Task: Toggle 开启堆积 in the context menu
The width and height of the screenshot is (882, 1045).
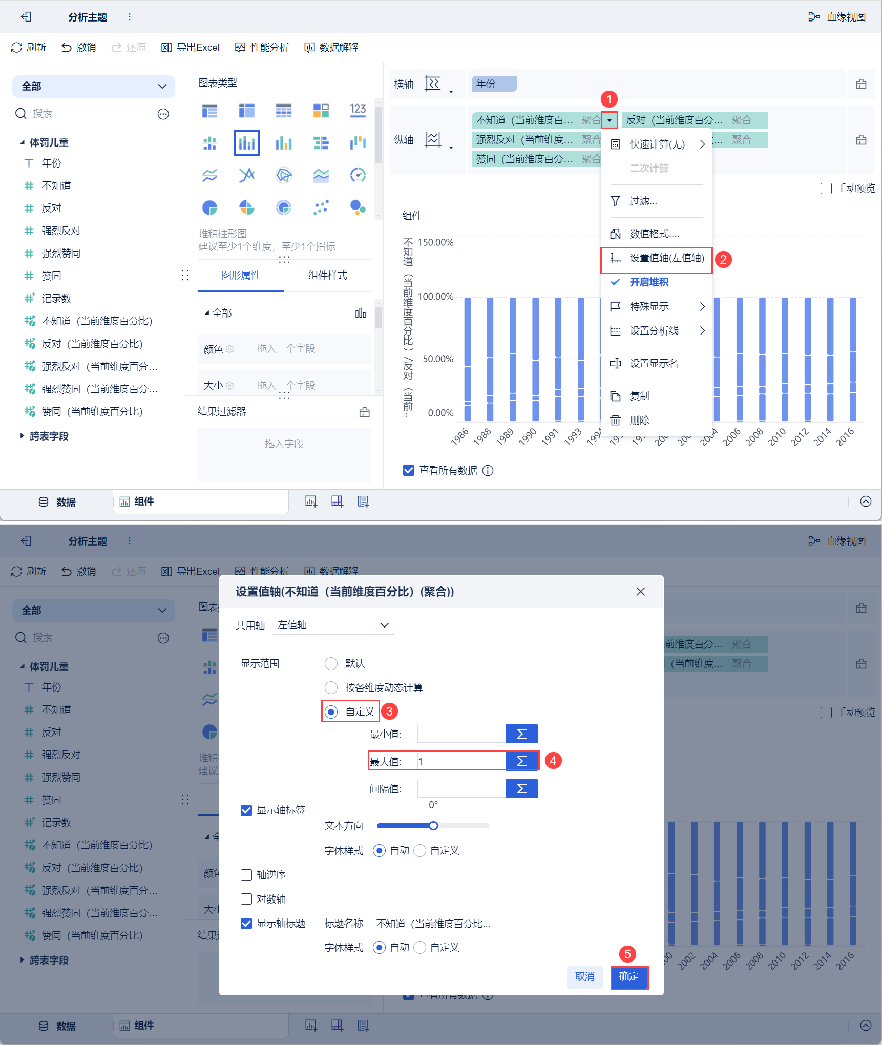Action: [x=657, y=282]
